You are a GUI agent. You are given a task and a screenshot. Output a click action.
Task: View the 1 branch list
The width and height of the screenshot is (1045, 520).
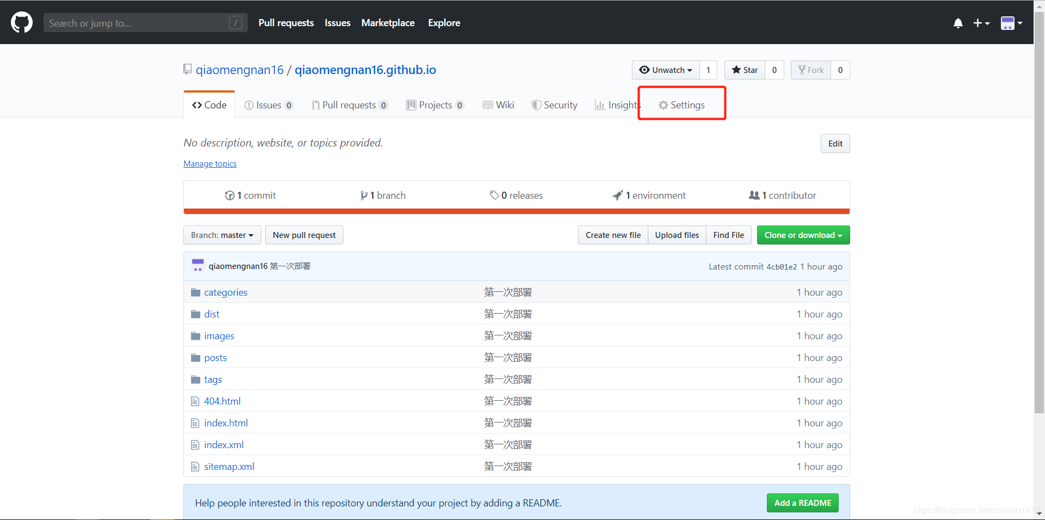tap(383, 195)
